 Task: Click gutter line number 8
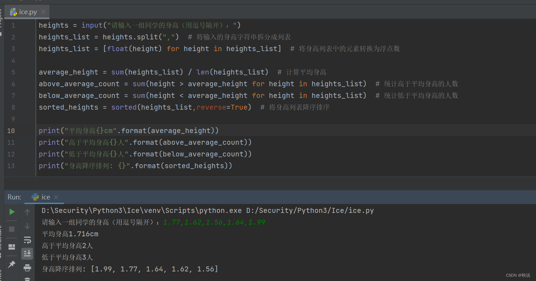pos(13,107)
